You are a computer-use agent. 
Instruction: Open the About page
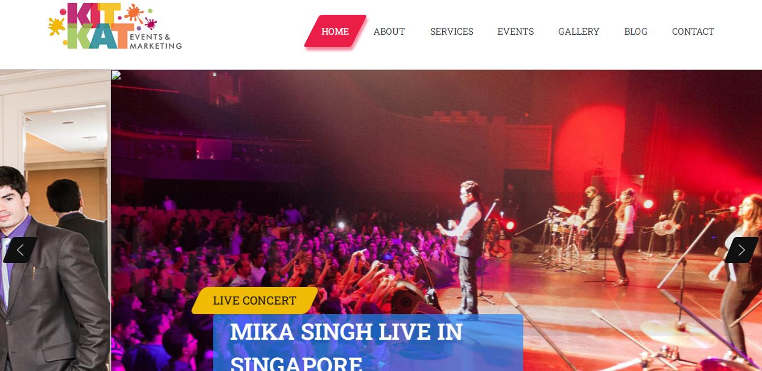point(389,31)
